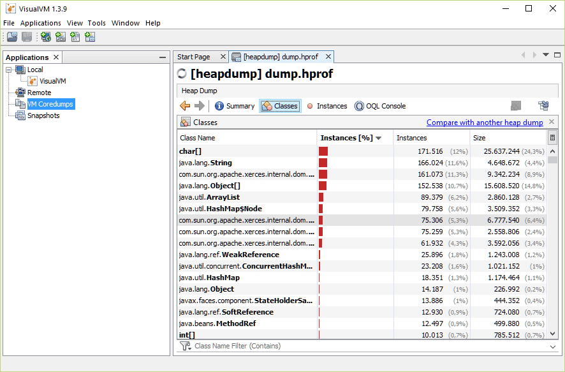Click the Snapshots icon in tree

(20, 115)
